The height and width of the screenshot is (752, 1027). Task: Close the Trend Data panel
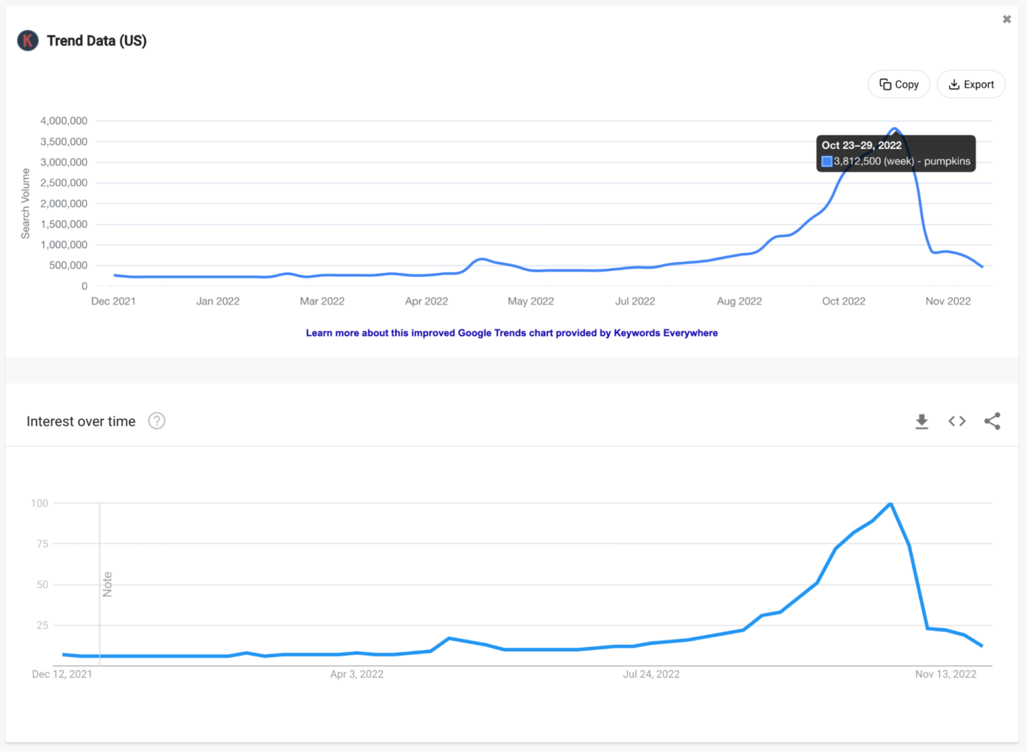coord(1006,19)
